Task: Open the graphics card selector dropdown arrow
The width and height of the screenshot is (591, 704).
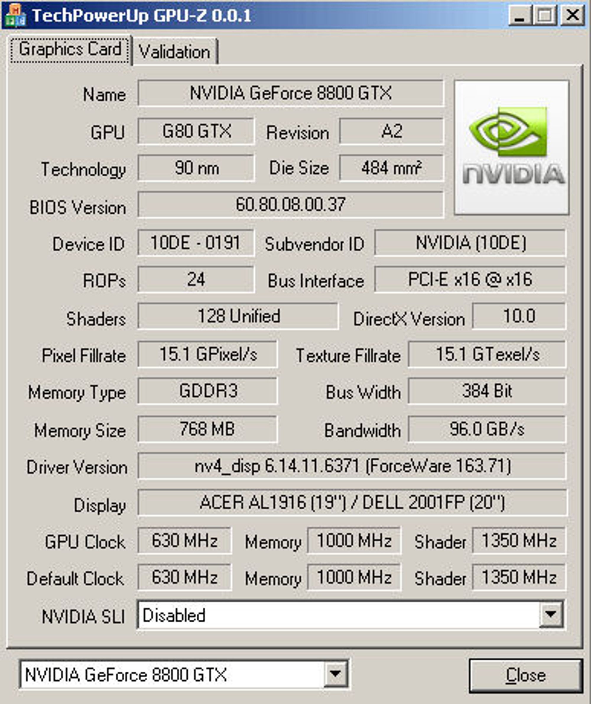Action: [335, 674]
